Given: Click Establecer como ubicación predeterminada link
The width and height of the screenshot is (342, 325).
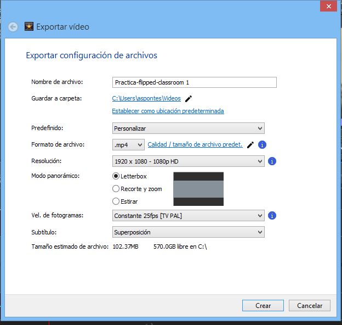Looking at the screenshot, I should [x=168, y=111].
